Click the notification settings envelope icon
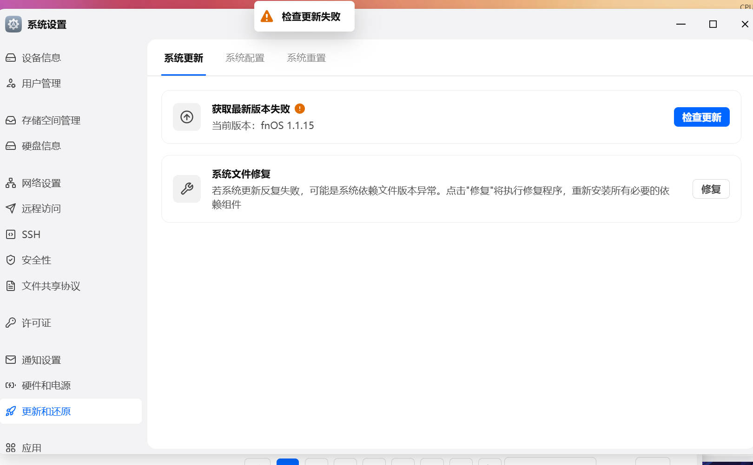The width and height of the screenshot is (753, 465). tap(11, 360)
